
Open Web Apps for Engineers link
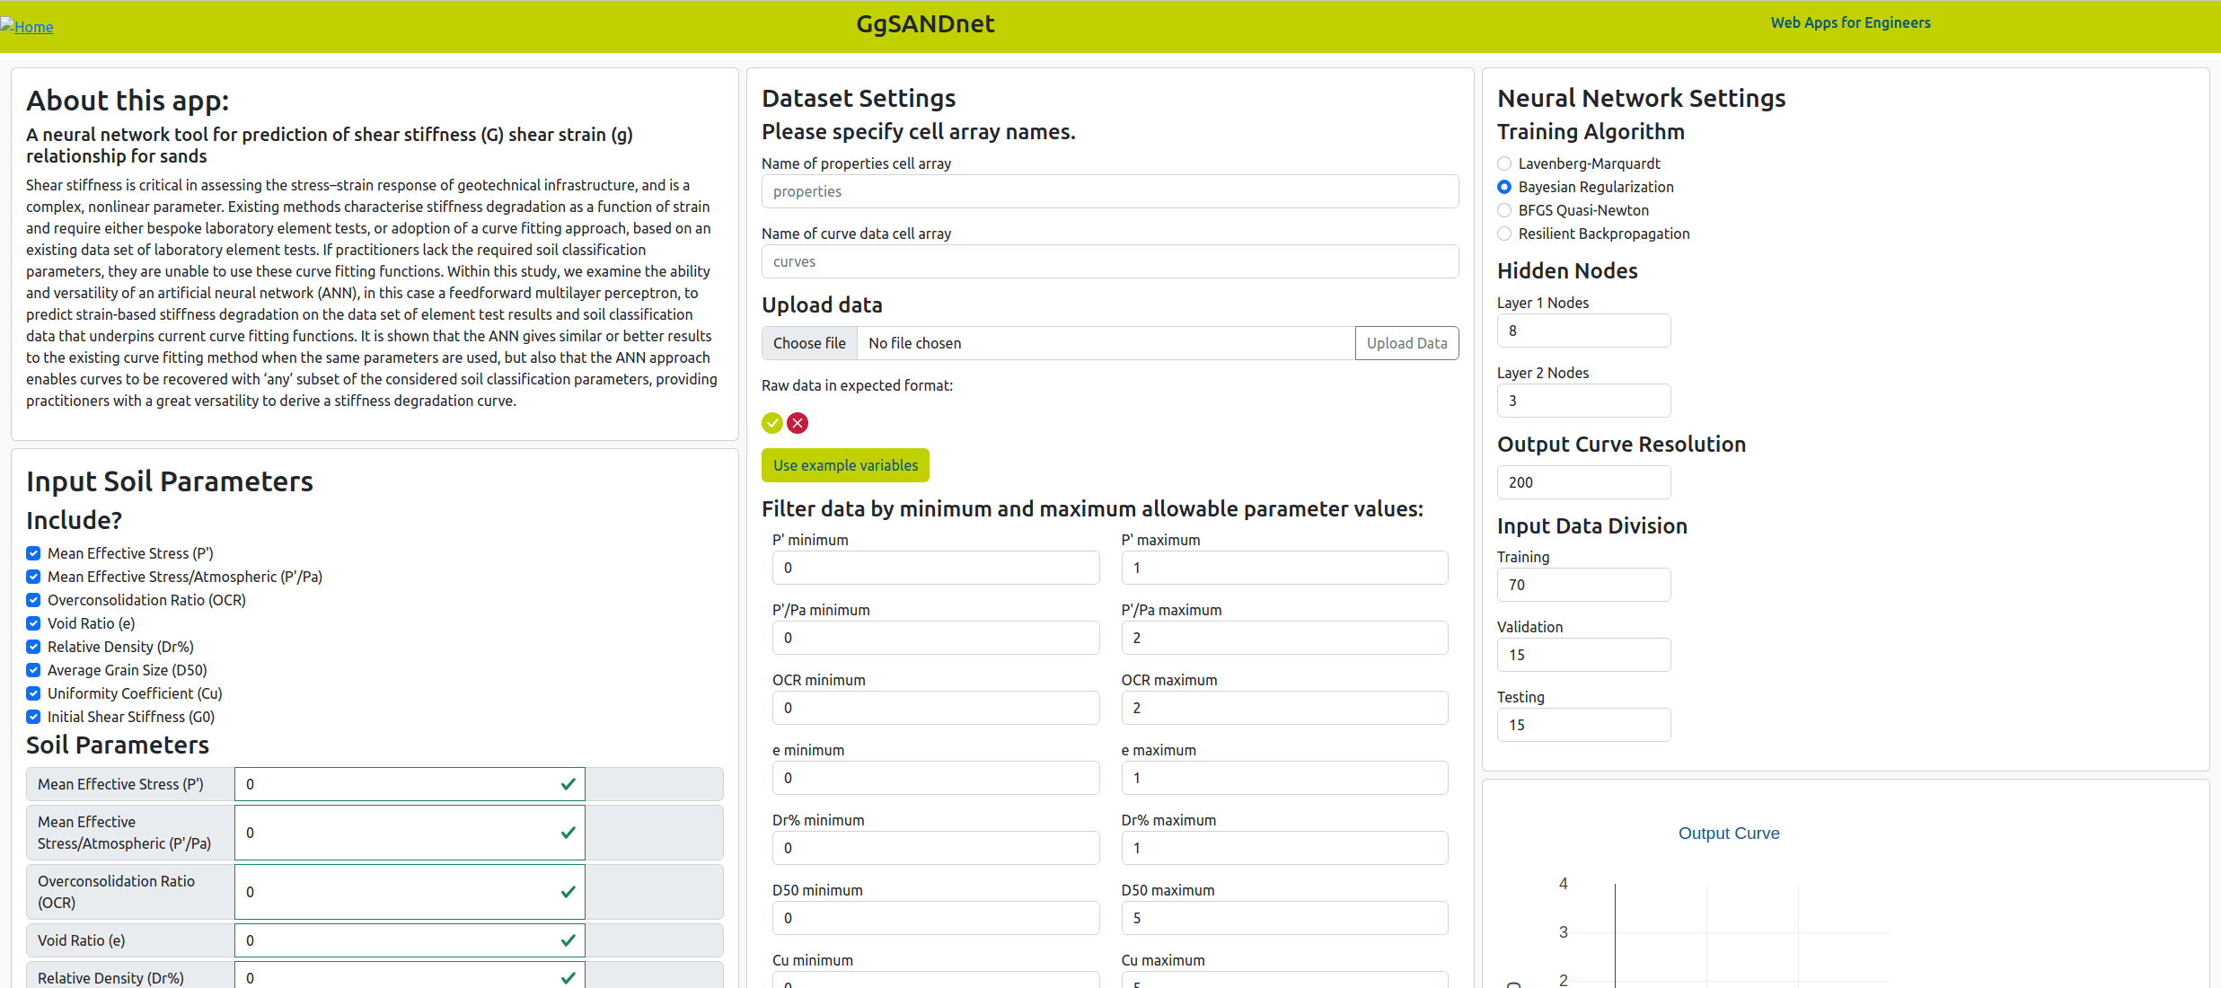point(1850,23)
